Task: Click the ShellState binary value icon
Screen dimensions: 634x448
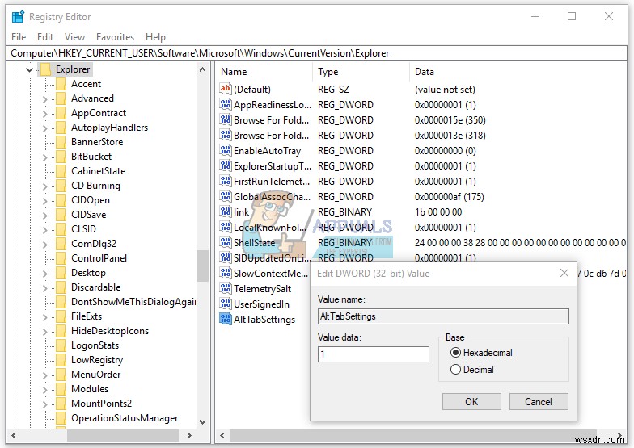Action: (x=225, y=242)
